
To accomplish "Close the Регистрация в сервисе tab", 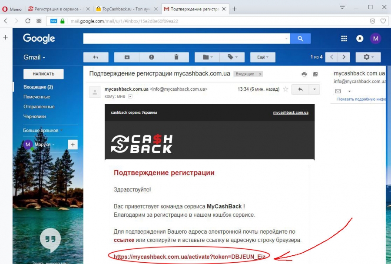I will (x=88, y=9).
